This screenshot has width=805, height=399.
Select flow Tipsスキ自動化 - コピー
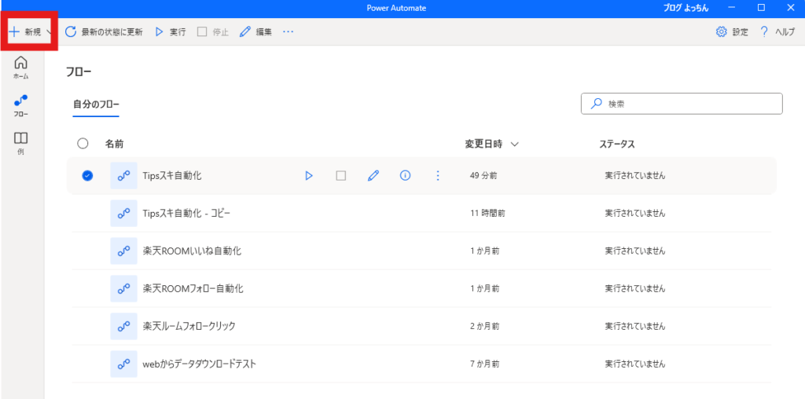click(187, 214)
